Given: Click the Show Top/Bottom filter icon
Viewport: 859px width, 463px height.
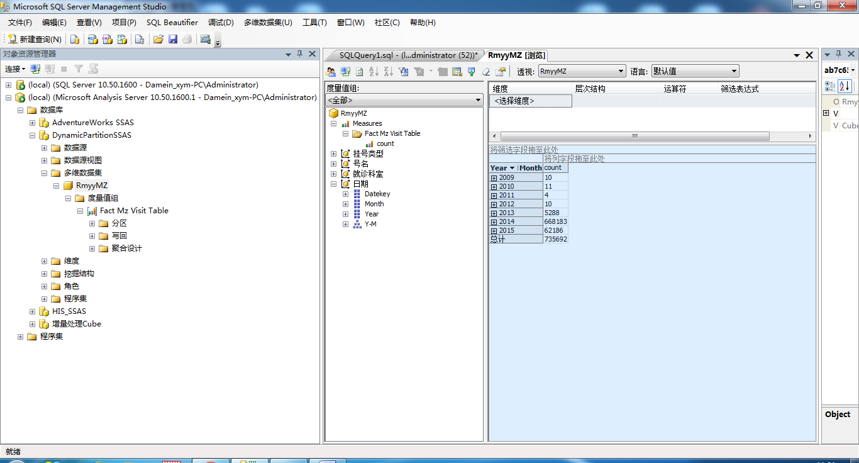Looking at the screenshot, I should (419, 71).
